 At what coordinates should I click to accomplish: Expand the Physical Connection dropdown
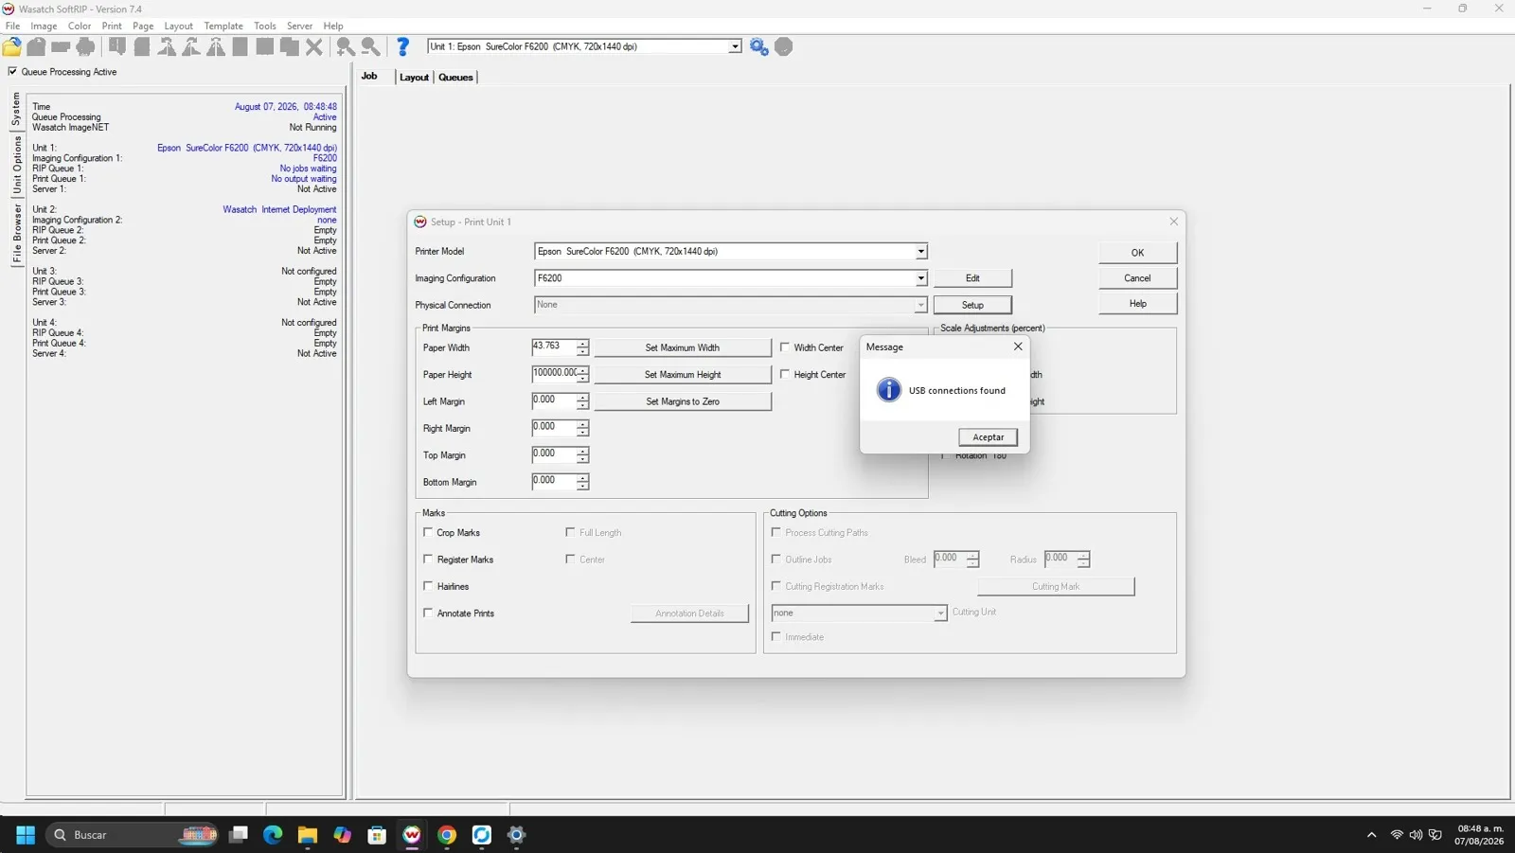920,305
